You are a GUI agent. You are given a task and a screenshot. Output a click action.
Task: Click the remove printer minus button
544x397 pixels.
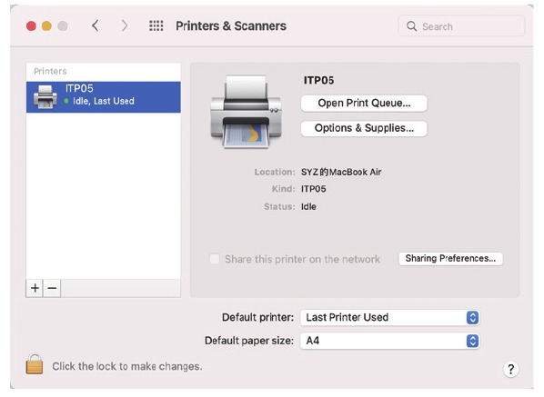coord(52,288)
